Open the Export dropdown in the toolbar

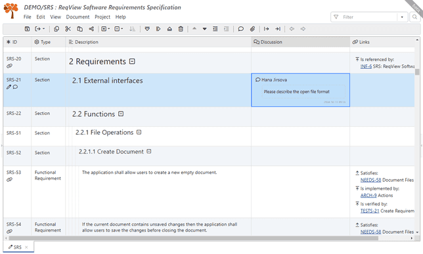[39, 29]
